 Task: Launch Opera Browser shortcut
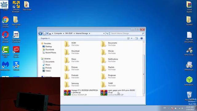(6, 37)
